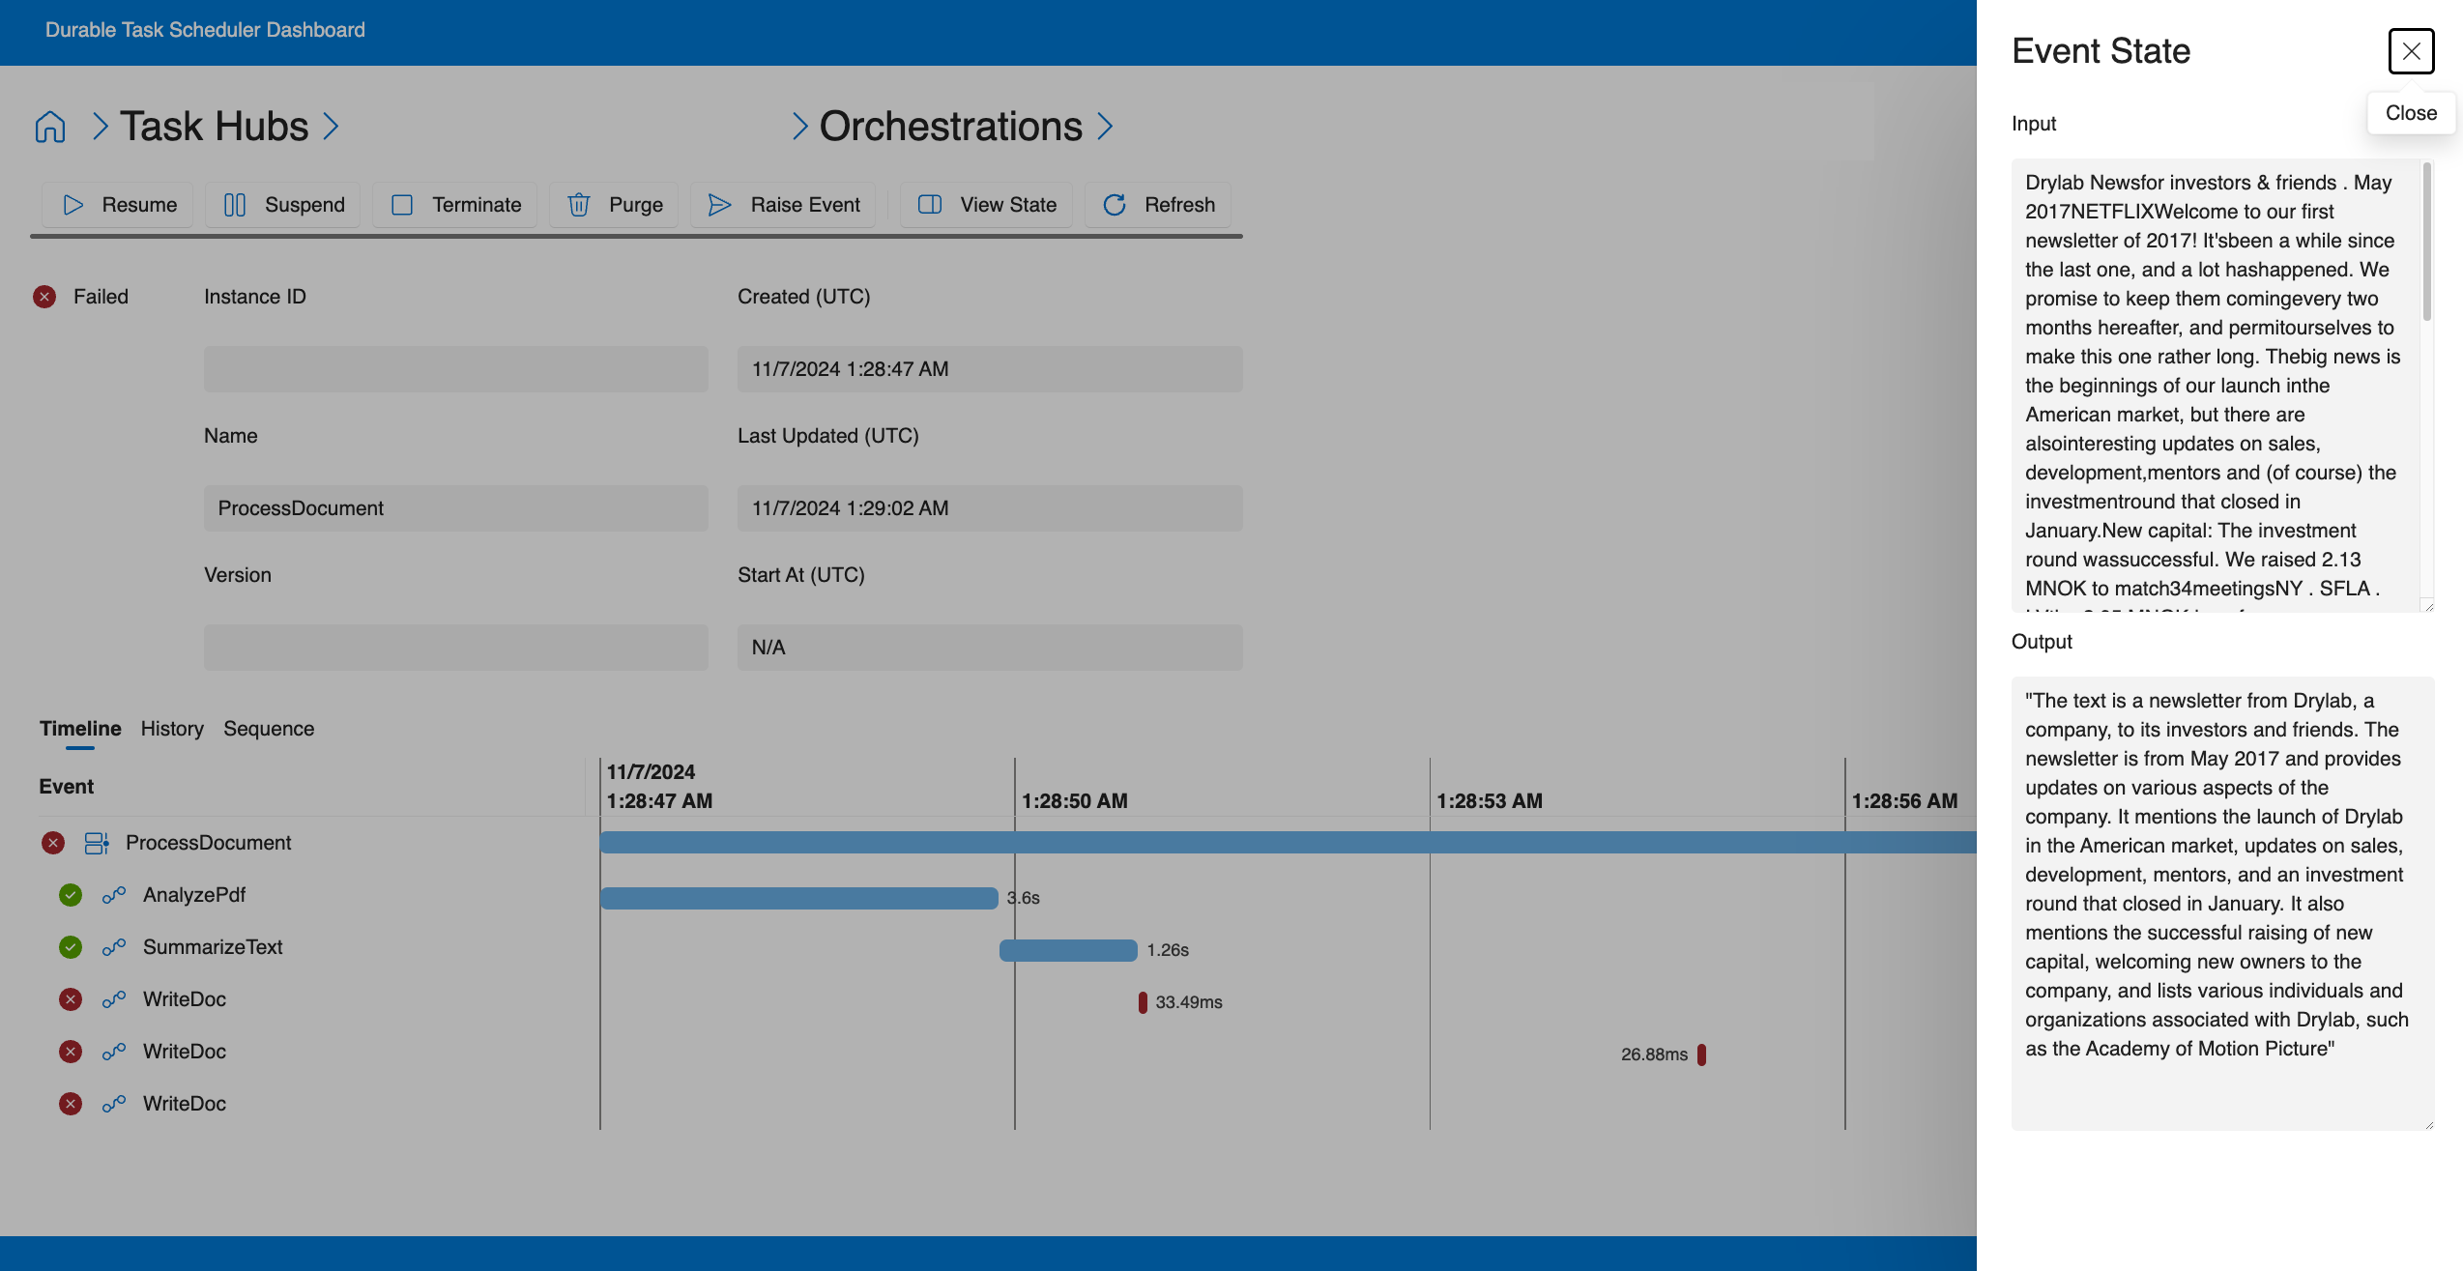Screen dimensions: 2463x1271
Task: Expand the chevron after Orchestrations
Action: click(1106, 126)
